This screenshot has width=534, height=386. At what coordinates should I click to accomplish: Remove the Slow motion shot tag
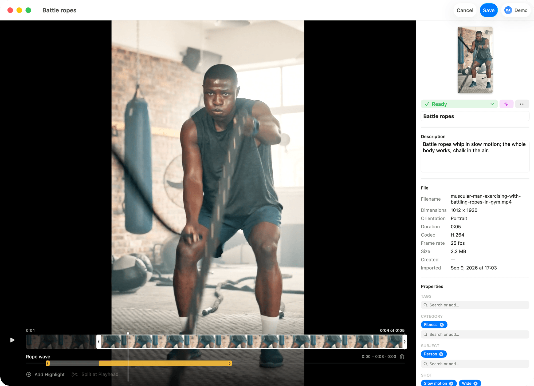point(451,383)
